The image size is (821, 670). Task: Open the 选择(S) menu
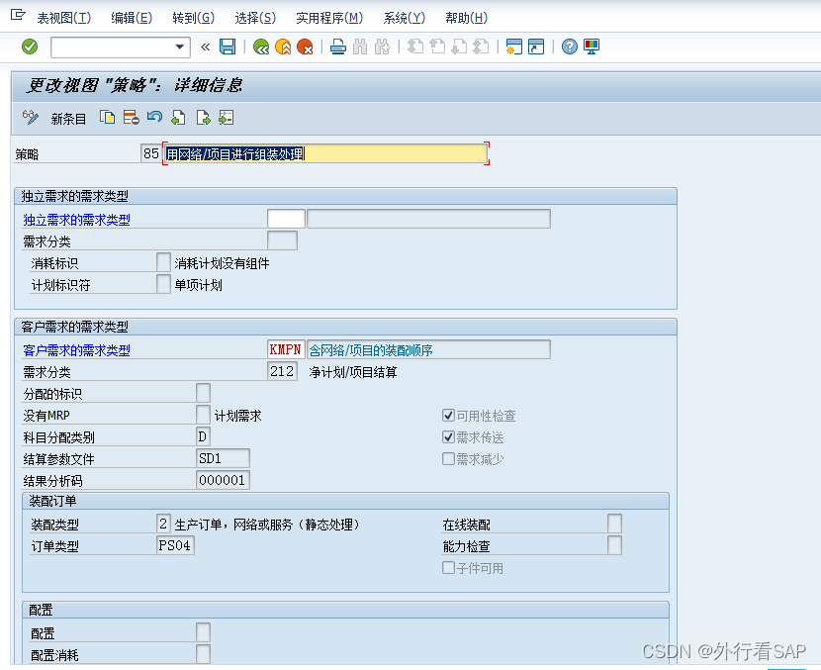(x=255, y=18)
